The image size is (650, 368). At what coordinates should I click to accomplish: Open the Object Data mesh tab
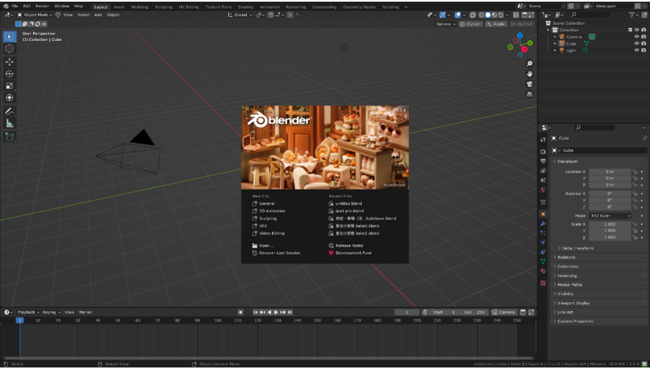pyautogui.click(x=543, y=262)
